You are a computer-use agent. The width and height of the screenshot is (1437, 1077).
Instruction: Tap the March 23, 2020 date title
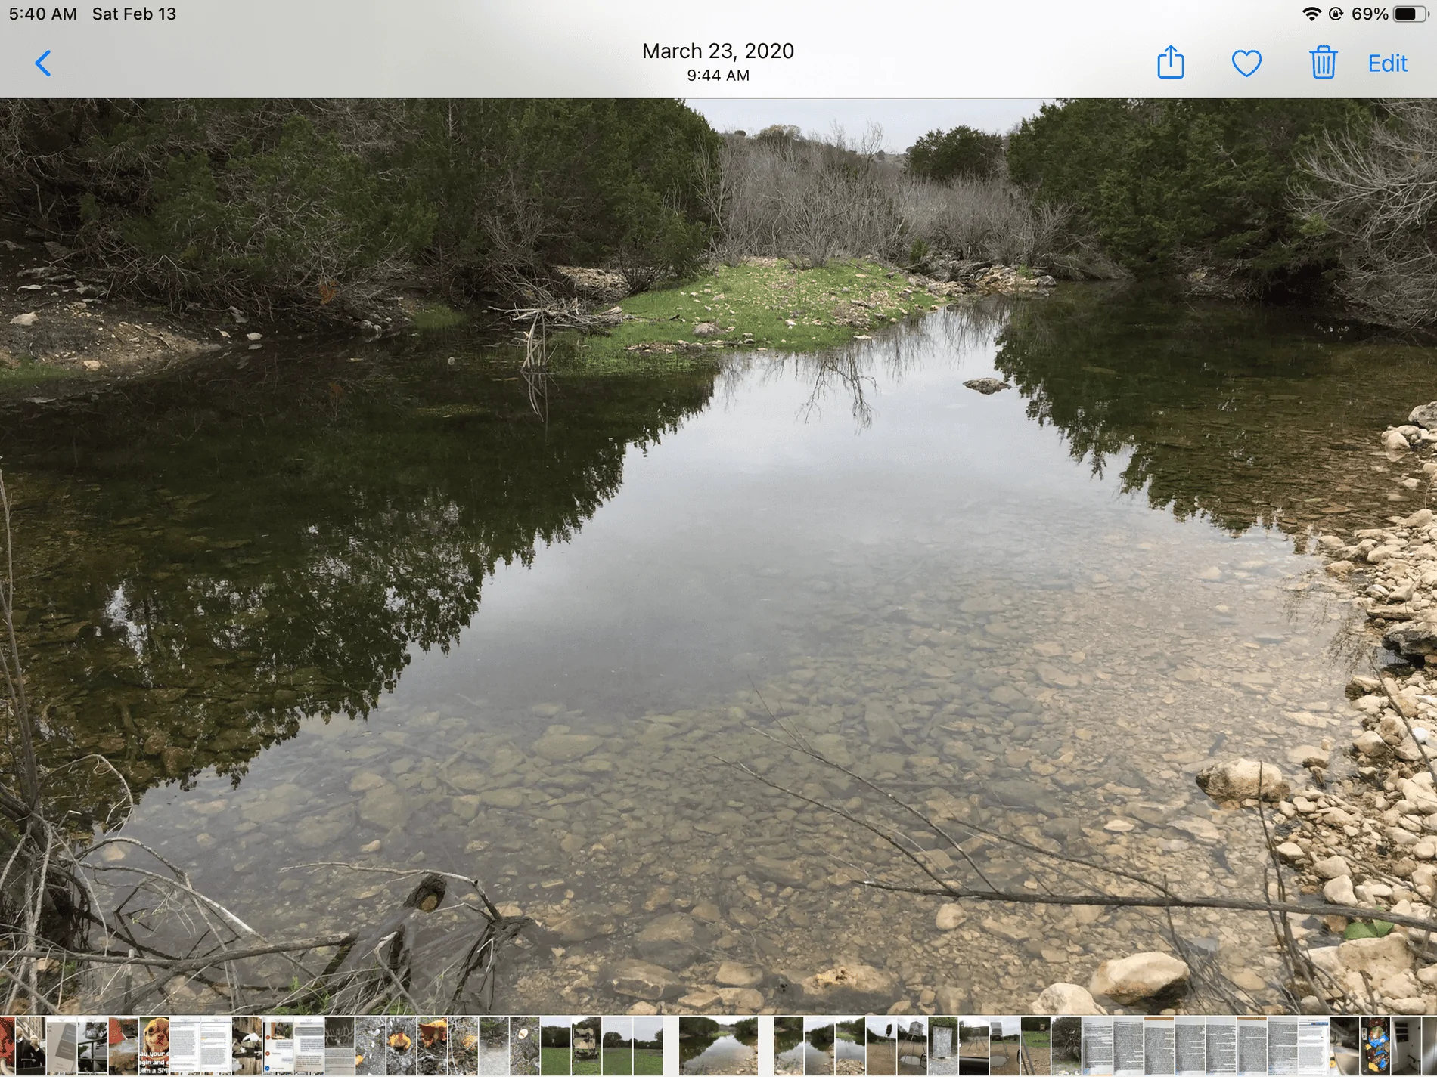[x=718, y=51]
